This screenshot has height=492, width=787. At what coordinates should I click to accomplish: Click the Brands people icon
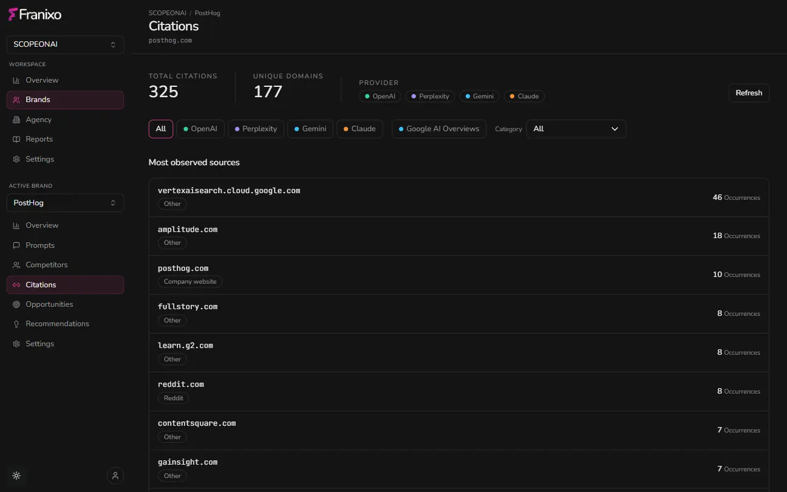(x=16, y=100)
